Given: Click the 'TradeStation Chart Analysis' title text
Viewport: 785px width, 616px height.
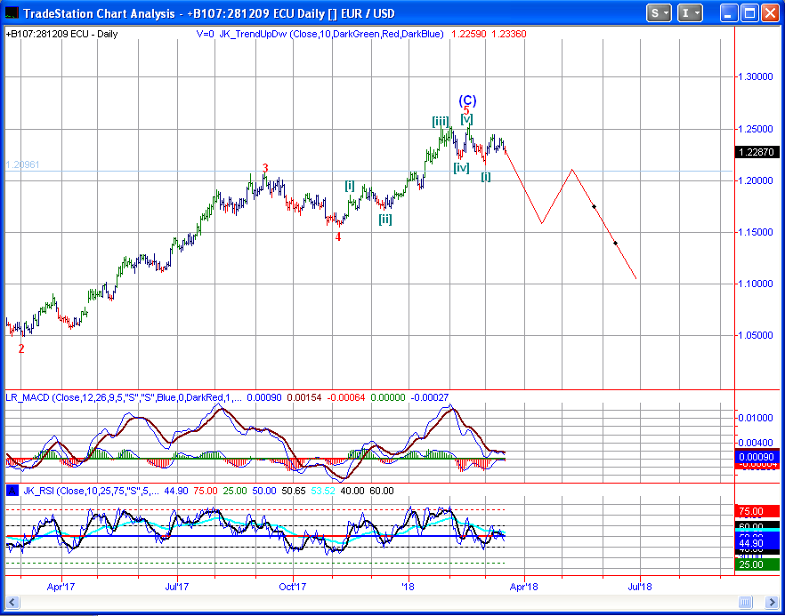Looking at the screenshot, I should click(99, 13).
